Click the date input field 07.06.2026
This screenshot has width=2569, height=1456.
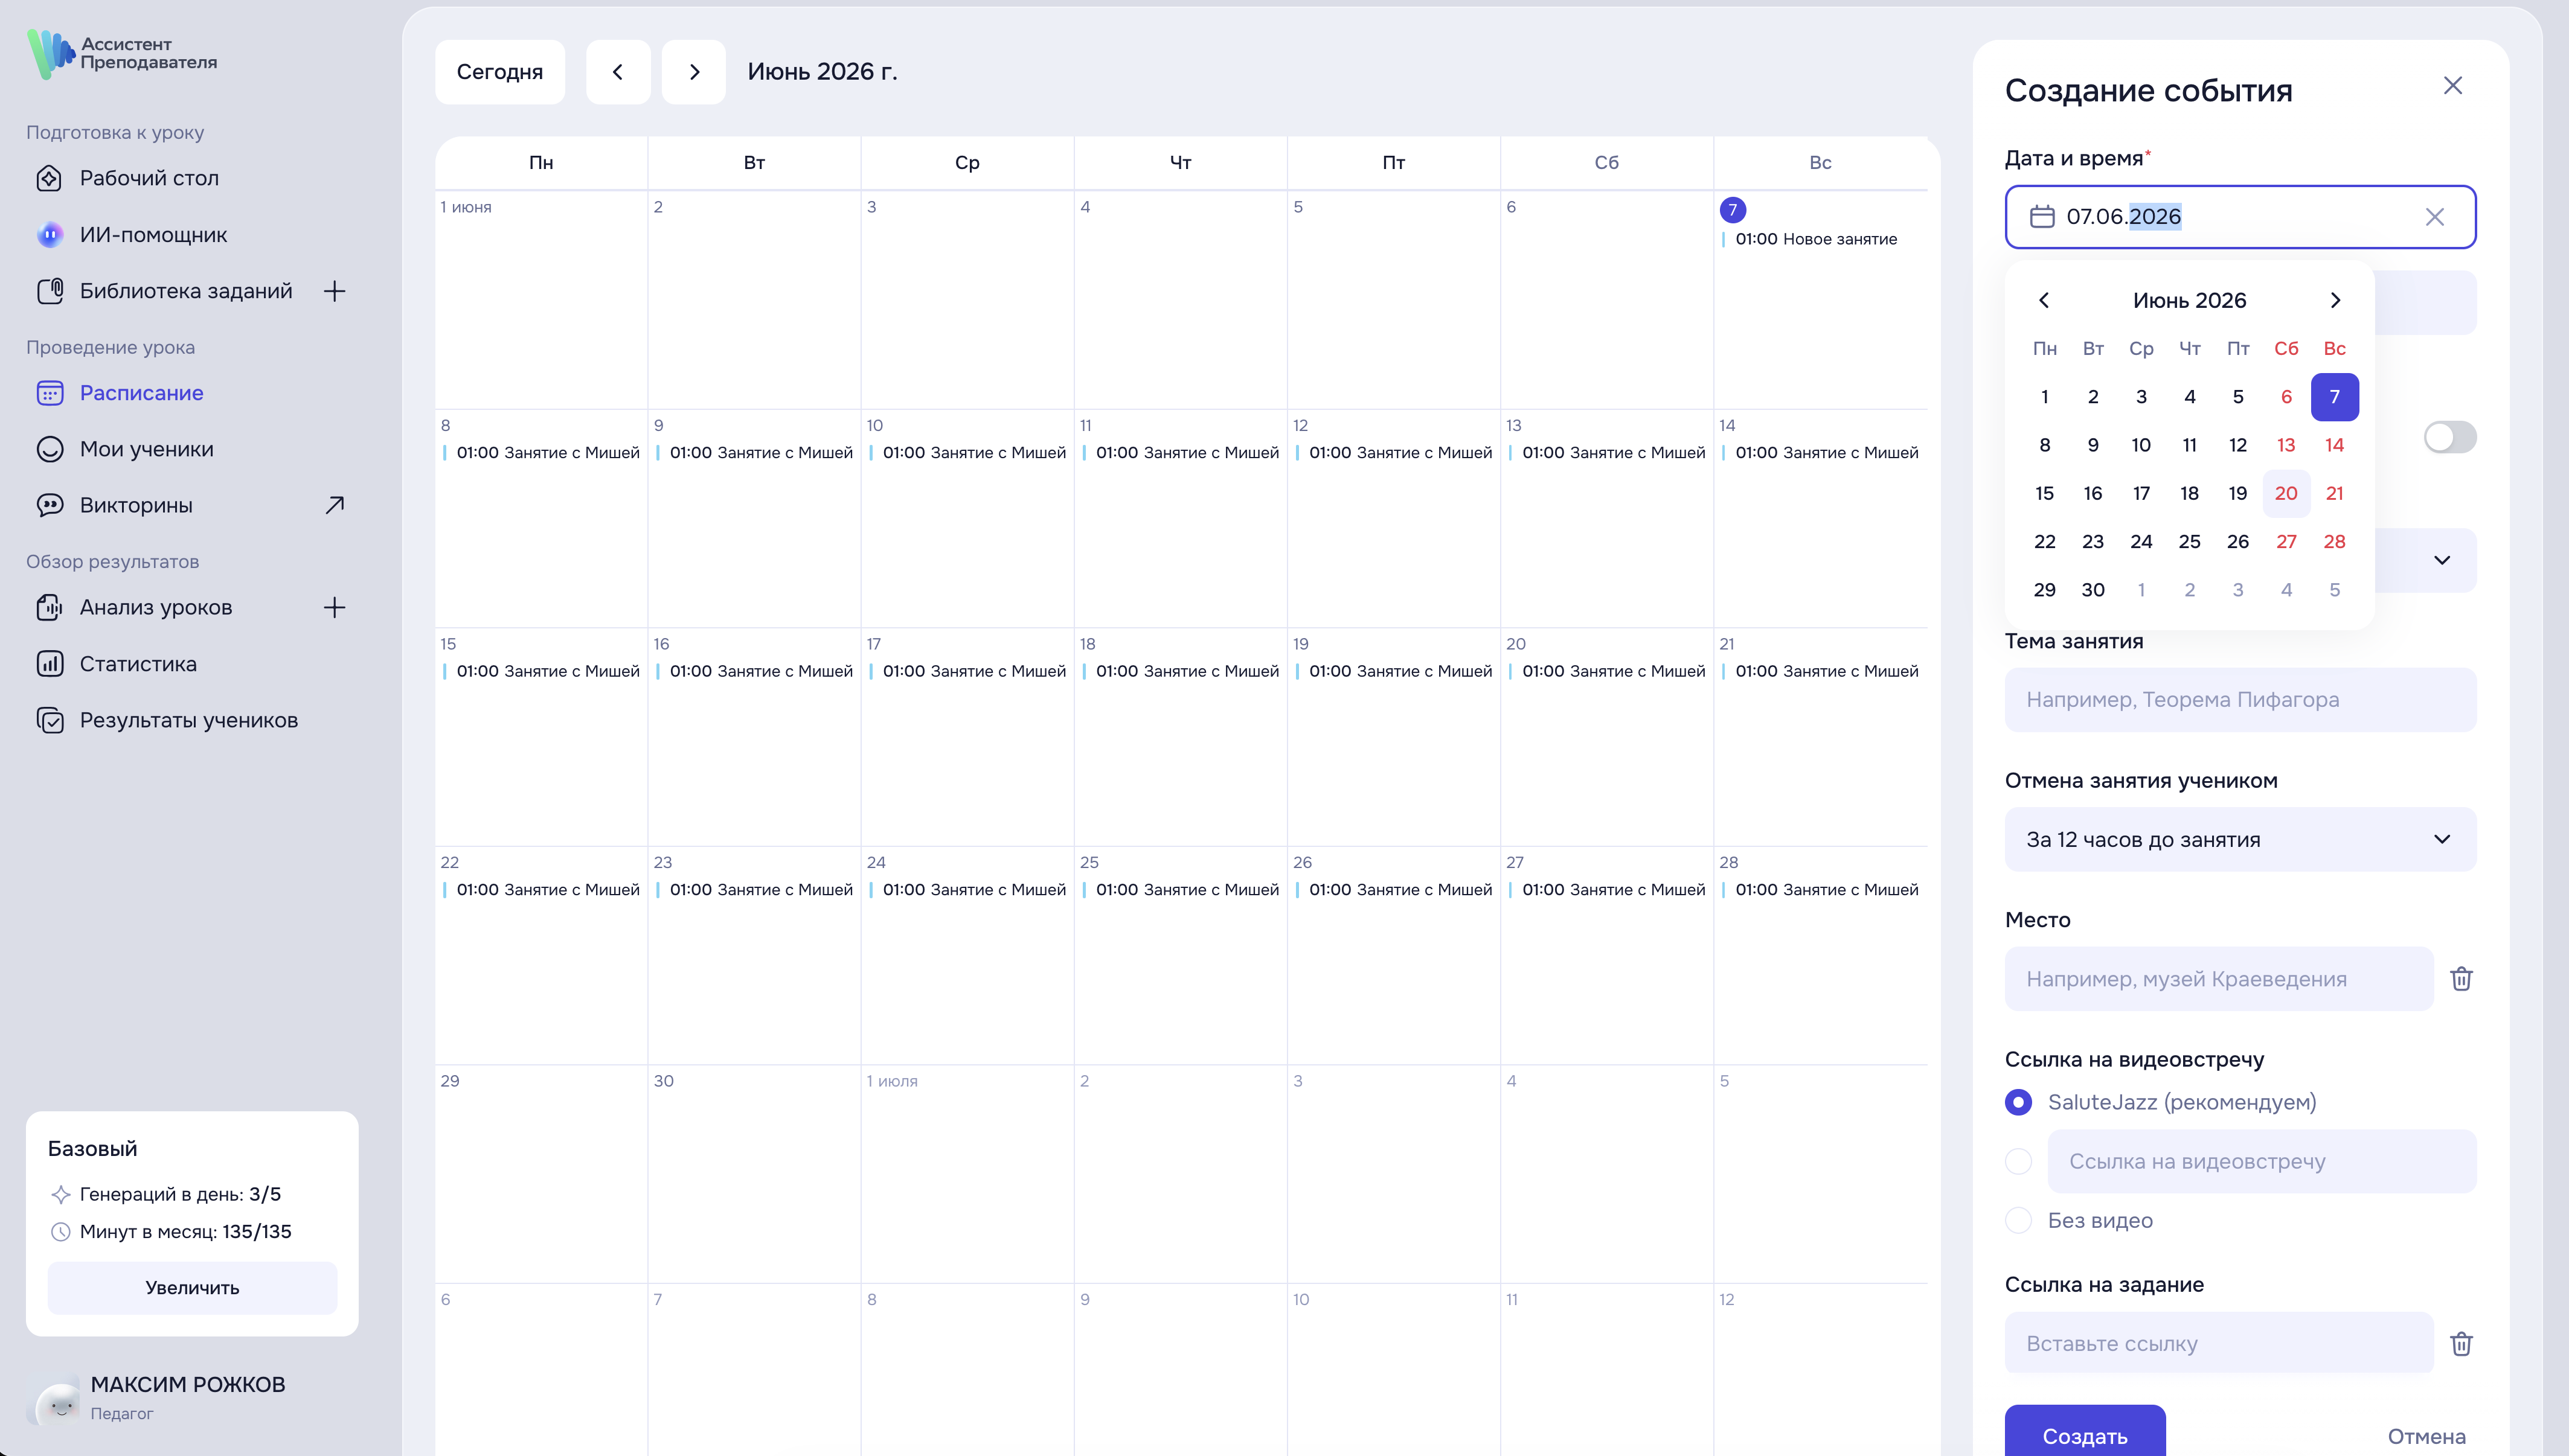(x=2241, y=217)
